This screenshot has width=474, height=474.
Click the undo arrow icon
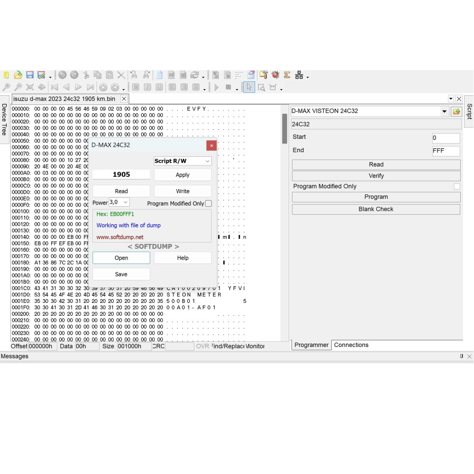point(63,75)
